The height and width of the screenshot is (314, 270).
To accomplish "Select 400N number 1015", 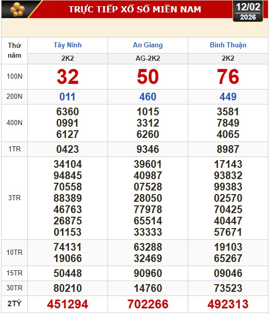I will coord(148,112).
